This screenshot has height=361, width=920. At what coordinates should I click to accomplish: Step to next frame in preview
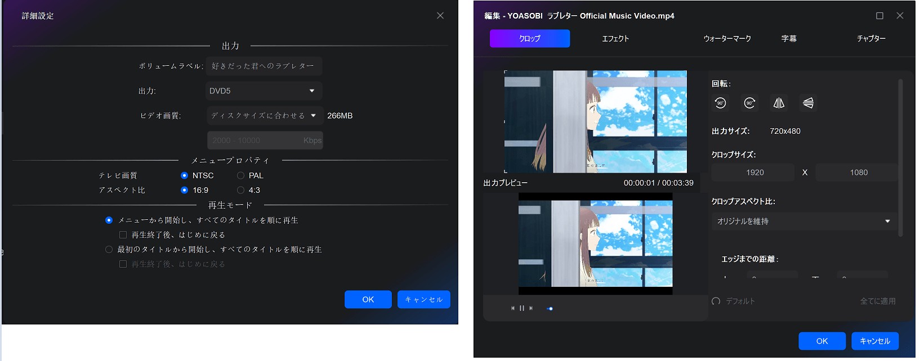click(531, 308)
